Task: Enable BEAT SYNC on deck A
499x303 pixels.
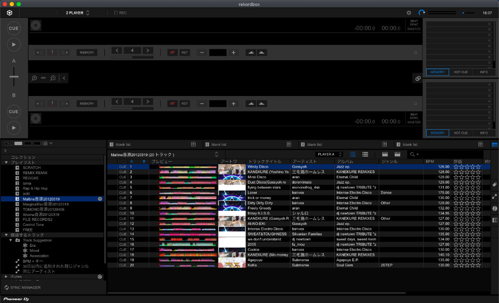Action: 414,23
